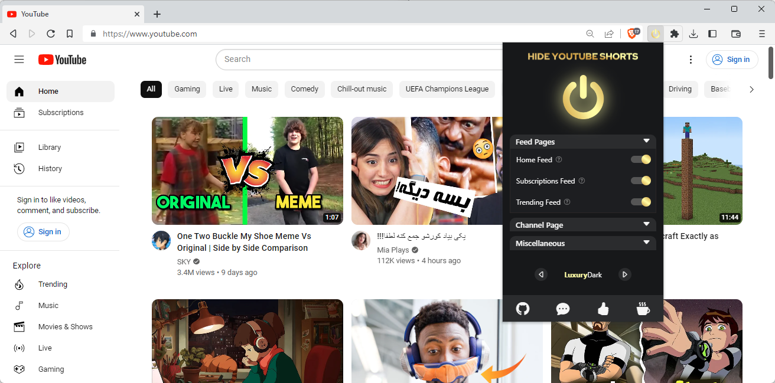Select the Music filter chip
The width and height of the screenshot is (775, 383).
click(262, 89)
